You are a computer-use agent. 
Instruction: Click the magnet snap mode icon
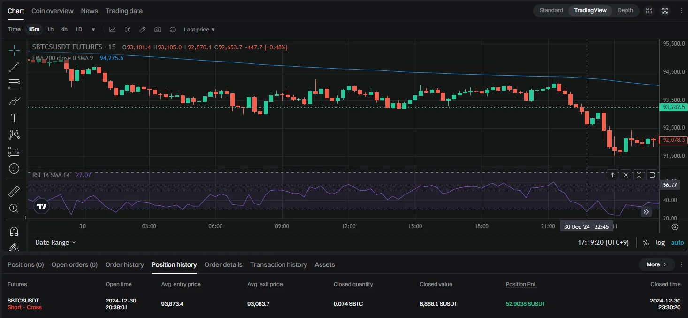pyautogui.click(x=14, y=231)
